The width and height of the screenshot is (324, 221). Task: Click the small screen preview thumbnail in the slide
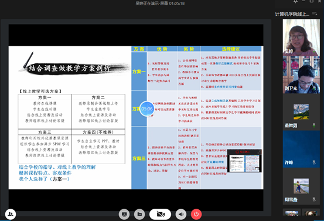(x=244, y=161)
